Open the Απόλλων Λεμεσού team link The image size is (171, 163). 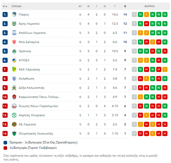(x=32, y=33)
